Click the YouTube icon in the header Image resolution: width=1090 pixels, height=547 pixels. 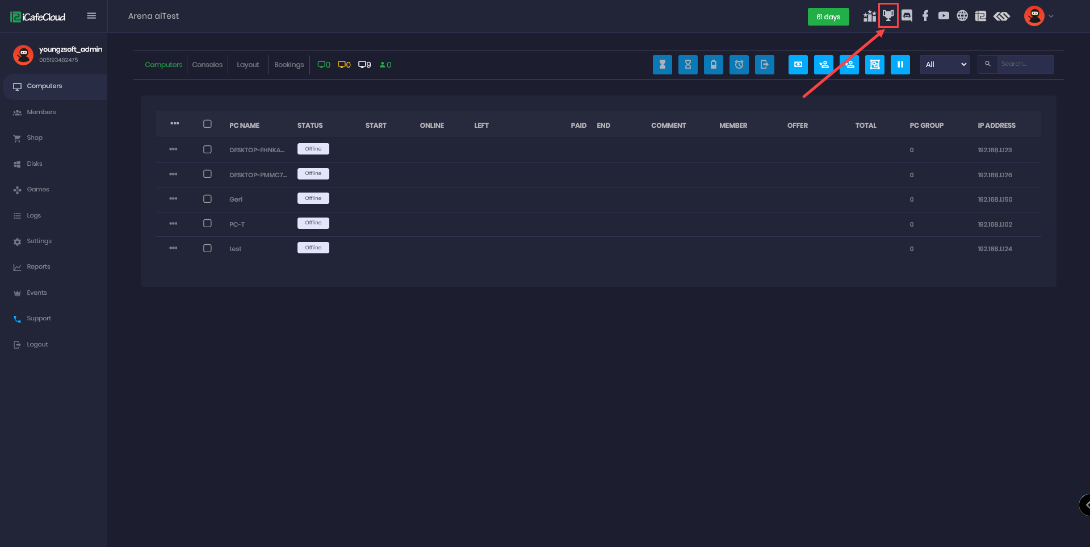[944, 16]
